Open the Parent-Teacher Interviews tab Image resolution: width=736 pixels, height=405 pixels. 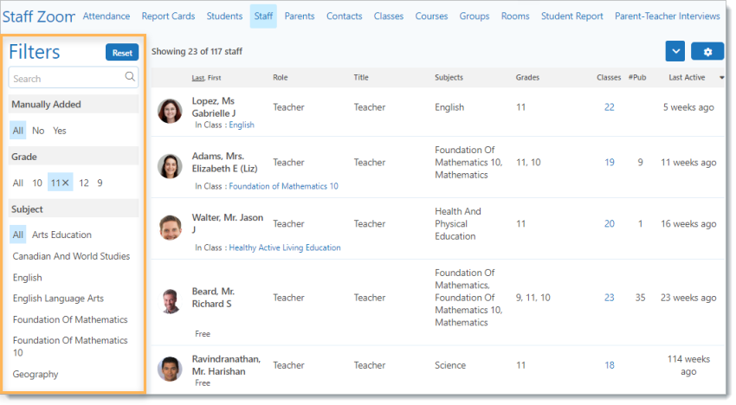[x=667, y=16]
